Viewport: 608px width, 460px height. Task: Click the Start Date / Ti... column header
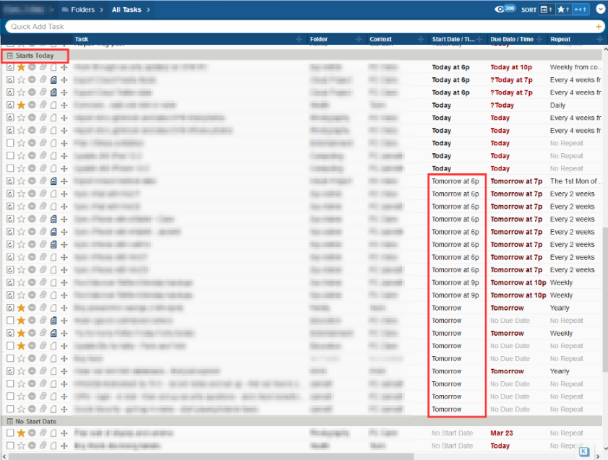click(x=453, y=39)
